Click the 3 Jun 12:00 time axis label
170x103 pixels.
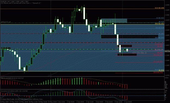(90, 102)
